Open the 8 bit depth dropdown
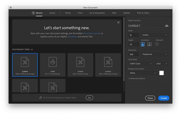The width and height of the screenshot is (181, 115). 162,64
